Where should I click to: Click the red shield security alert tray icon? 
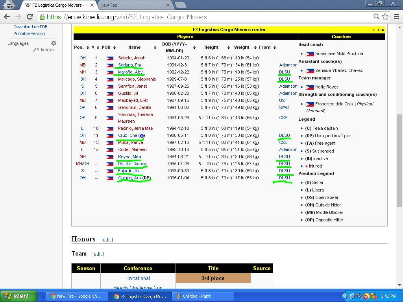click(366, 296)
